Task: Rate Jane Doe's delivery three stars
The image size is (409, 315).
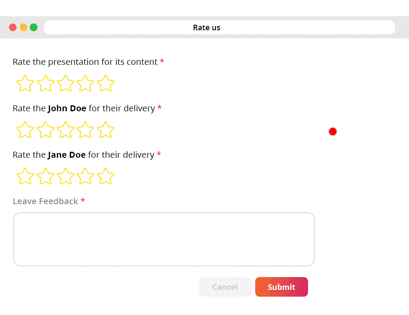Action: coord(66,176)
